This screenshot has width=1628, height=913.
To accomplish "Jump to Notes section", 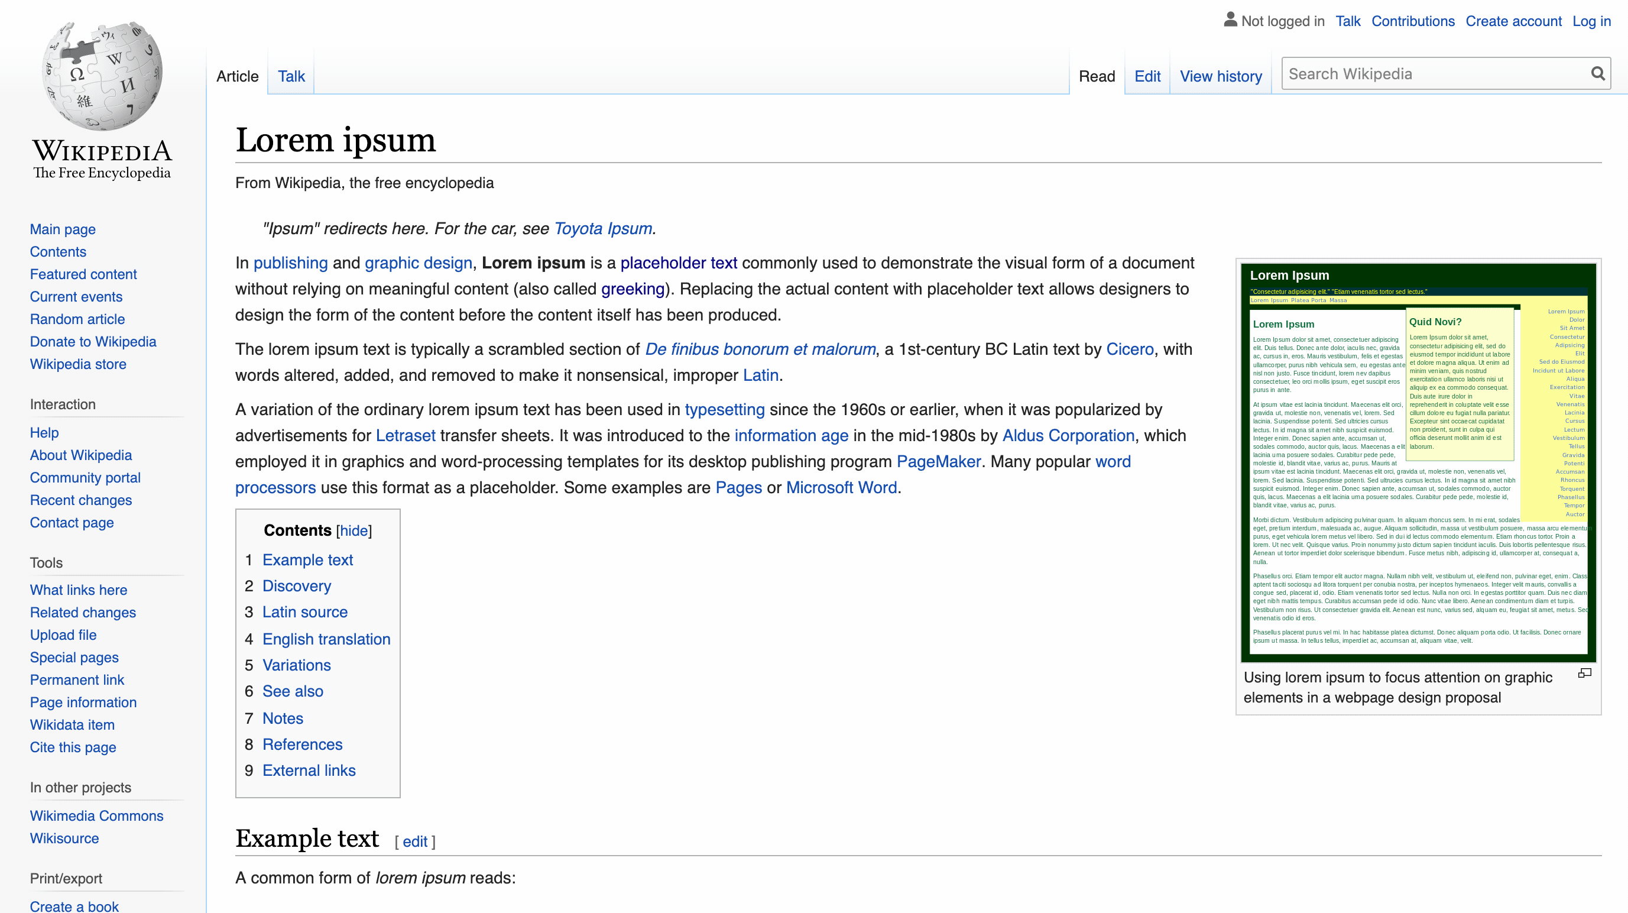I will [283, 718].
